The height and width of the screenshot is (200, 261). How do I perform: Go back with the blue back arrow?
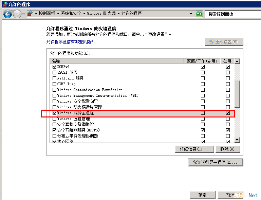(7, 14)
